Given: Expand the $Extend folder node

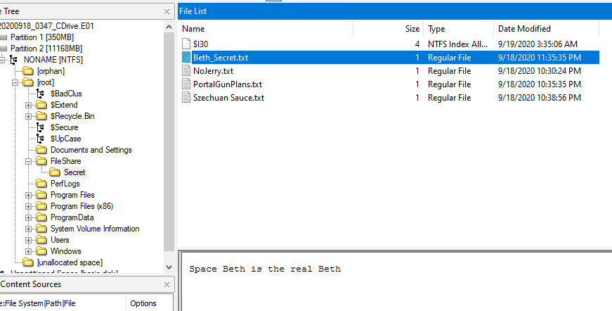Looking at the screenshot, I should point(29,105).
